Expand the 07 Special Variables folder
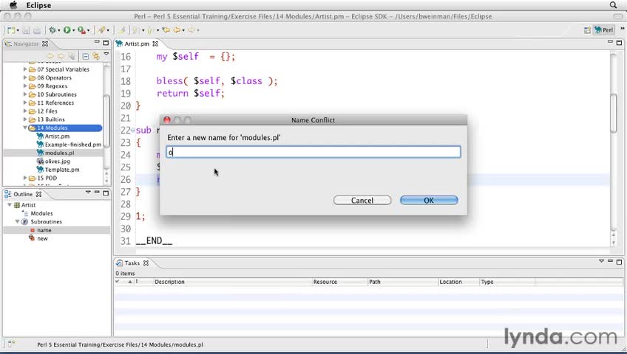This screenshot has height=354, width=627. pyautogui.click(x=25, y=69)
